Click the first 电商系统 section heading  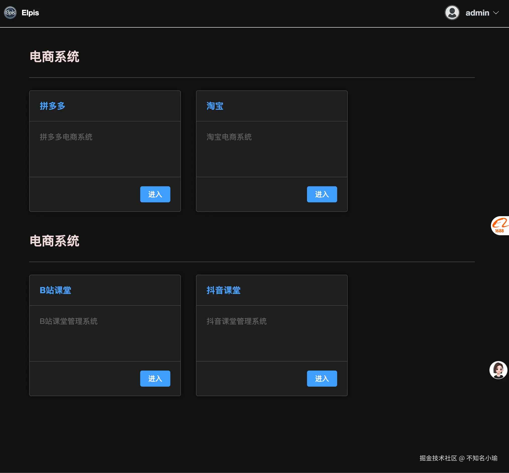click(x=55, y=56)
